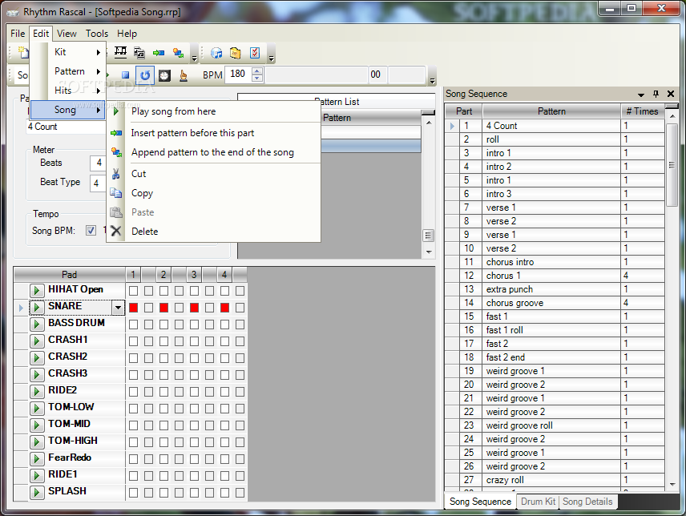Viewport: 686px width, 516px height.
Task: Play the RIDE1 pad sample
Action: (37, 476)
